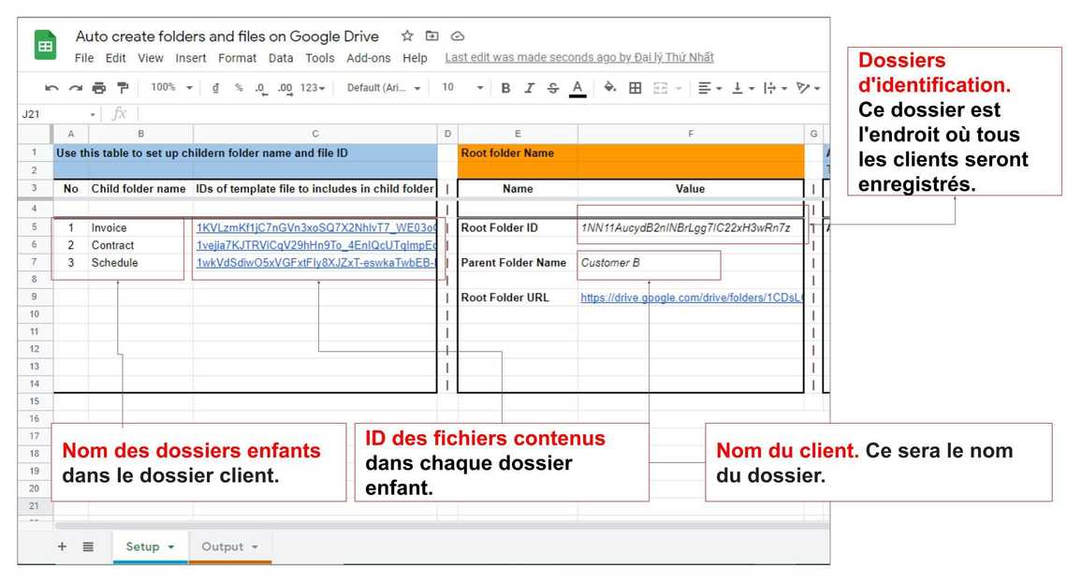Open the font family dropdown

click(x=384, y=88)
